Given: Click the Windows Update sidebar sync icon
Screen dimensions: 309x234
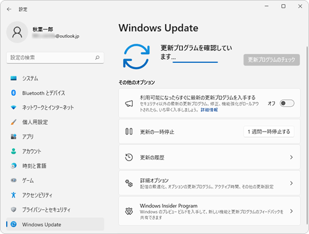Looking at the screenshot, I should coord(14,224).
